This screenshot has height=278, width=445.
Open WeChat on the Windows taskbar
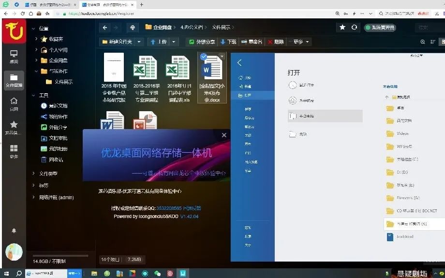(x=158, y=274)
